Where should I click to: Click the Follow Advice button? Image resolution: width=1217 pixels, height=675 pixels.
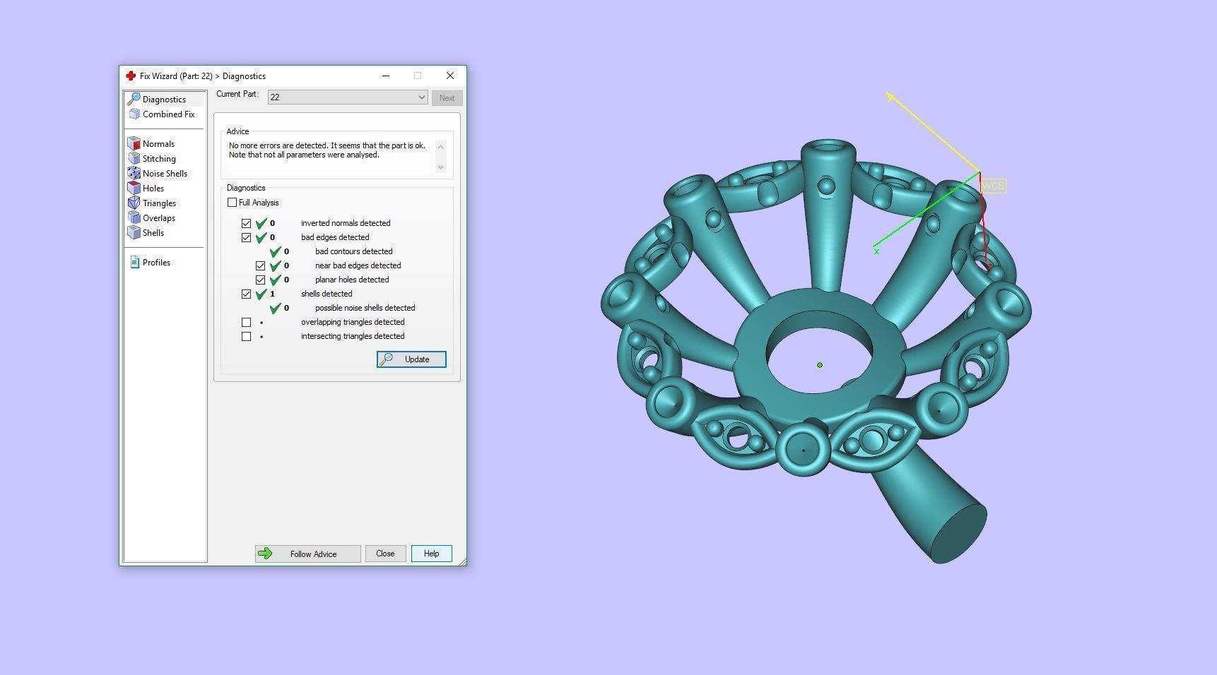[x=308, y=554]
